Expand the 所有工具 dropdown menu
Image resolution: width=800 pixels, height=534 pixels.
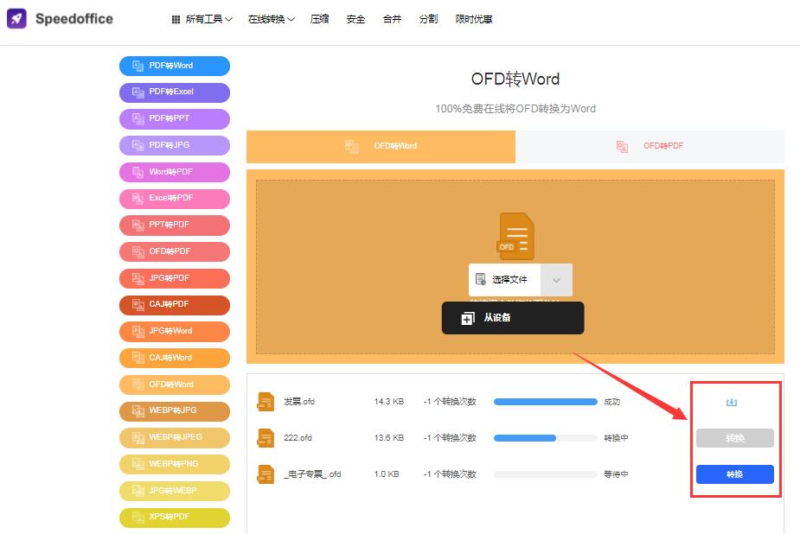click(202, 19)
